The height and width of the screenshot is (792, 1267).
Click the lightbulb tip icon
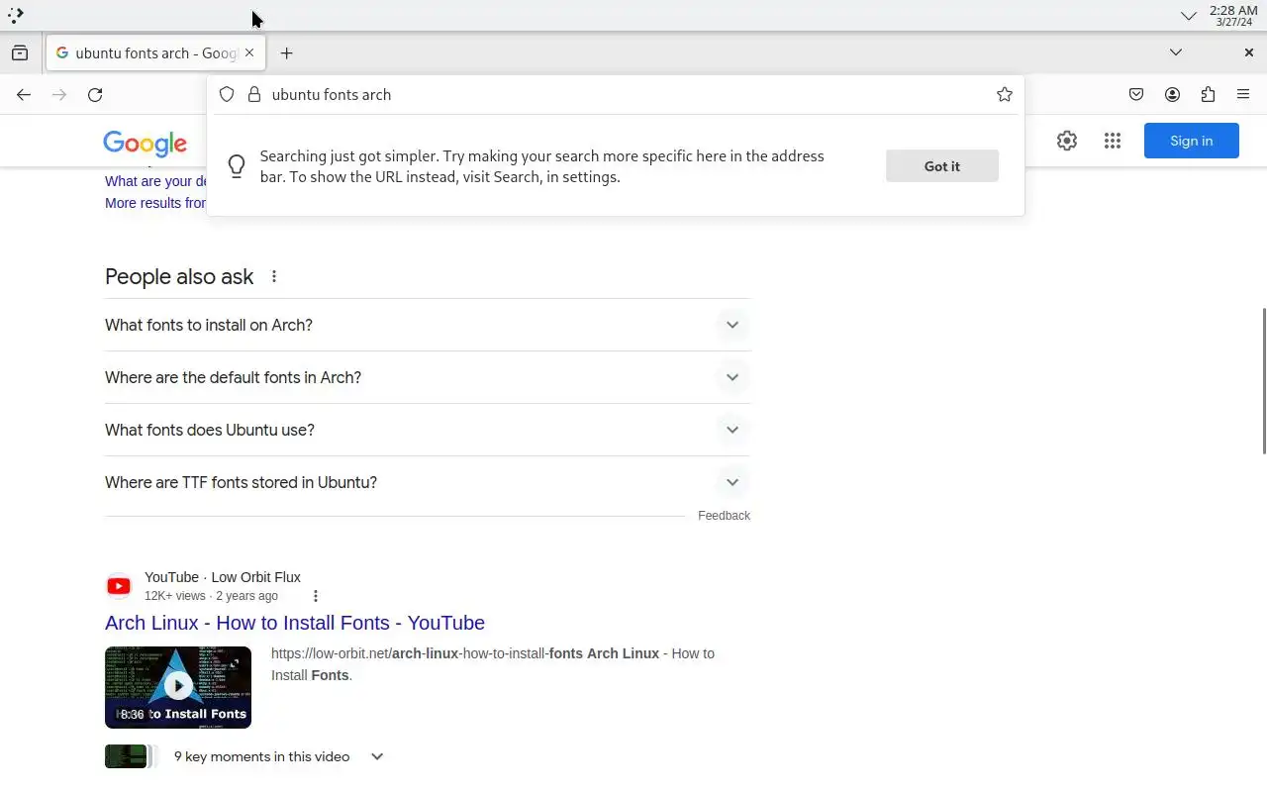click(237, 166)
